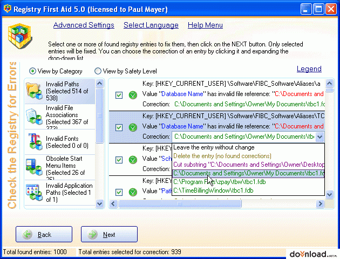Choose the "Cut substring" correction option
The image size is (340, 259).
coord(248,165)
